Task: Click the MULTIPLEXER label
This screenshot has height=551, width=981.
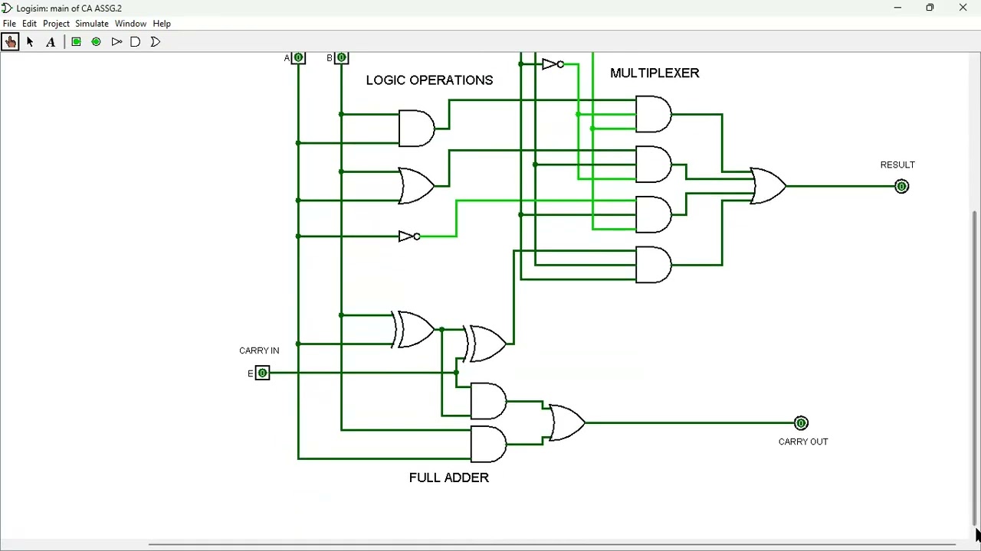Action: pos(655,73)
